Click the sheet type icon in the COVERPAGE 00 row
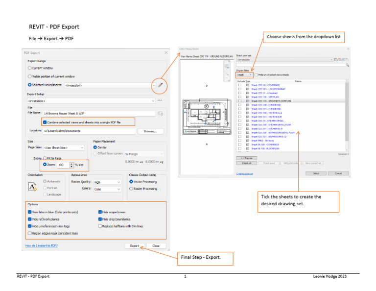This screenshot has height=291, width=376. pyautogui.click(x=247, y=85)
